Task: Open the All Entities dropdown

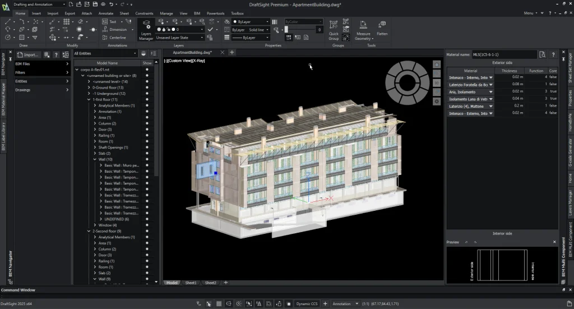Action: (105, 54)
